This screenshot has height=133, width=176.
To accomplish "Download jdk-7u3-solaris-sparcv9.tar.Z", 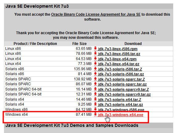I will 124,89.
